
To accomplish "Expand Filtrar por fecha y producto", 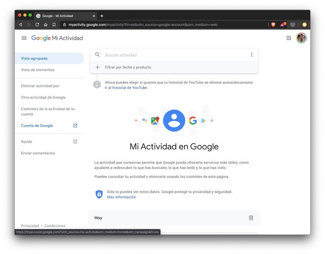I will pyautogui.click(x=174, y=67).
